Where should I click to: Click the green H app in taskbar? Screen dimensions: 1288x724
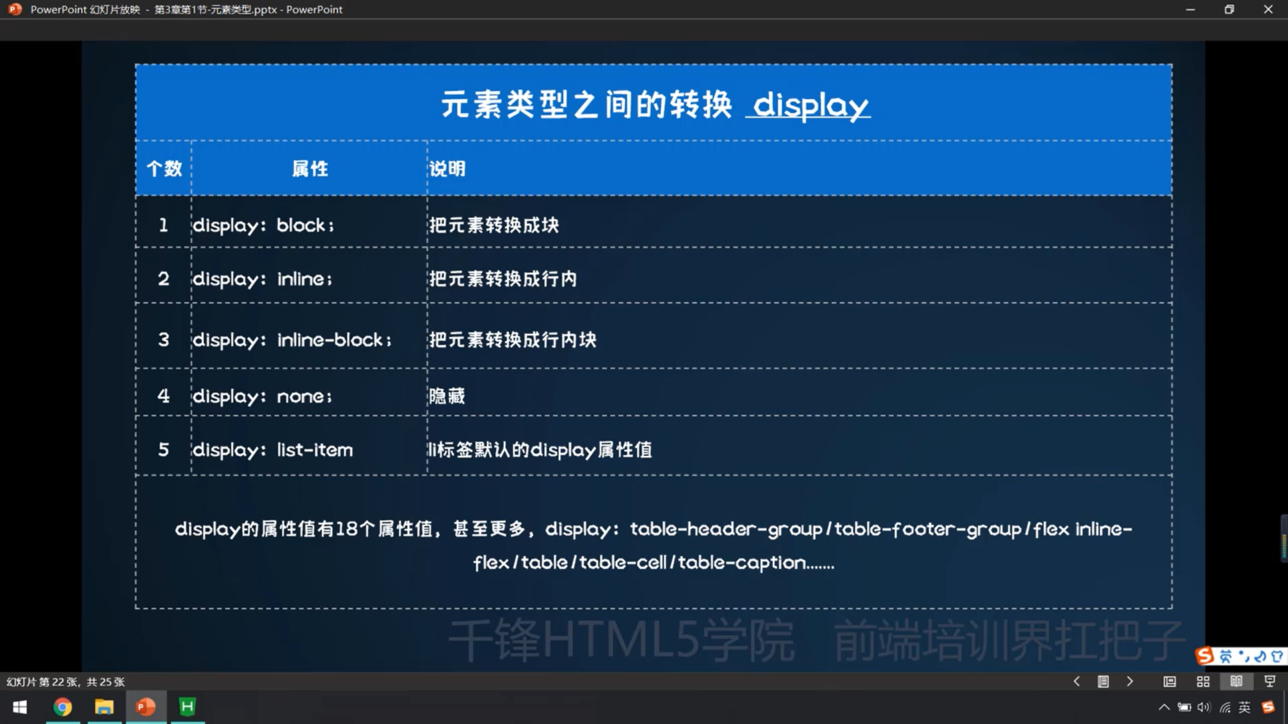coord(187,707)
